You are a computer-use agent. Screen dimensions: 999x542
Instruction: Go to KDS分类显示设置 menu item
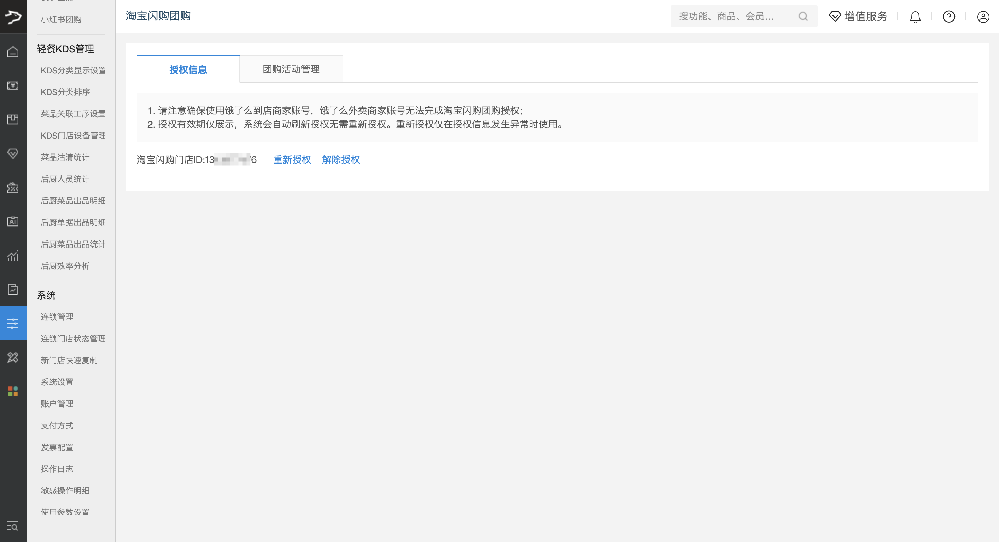pyautogui.click(x=73, y=70)
